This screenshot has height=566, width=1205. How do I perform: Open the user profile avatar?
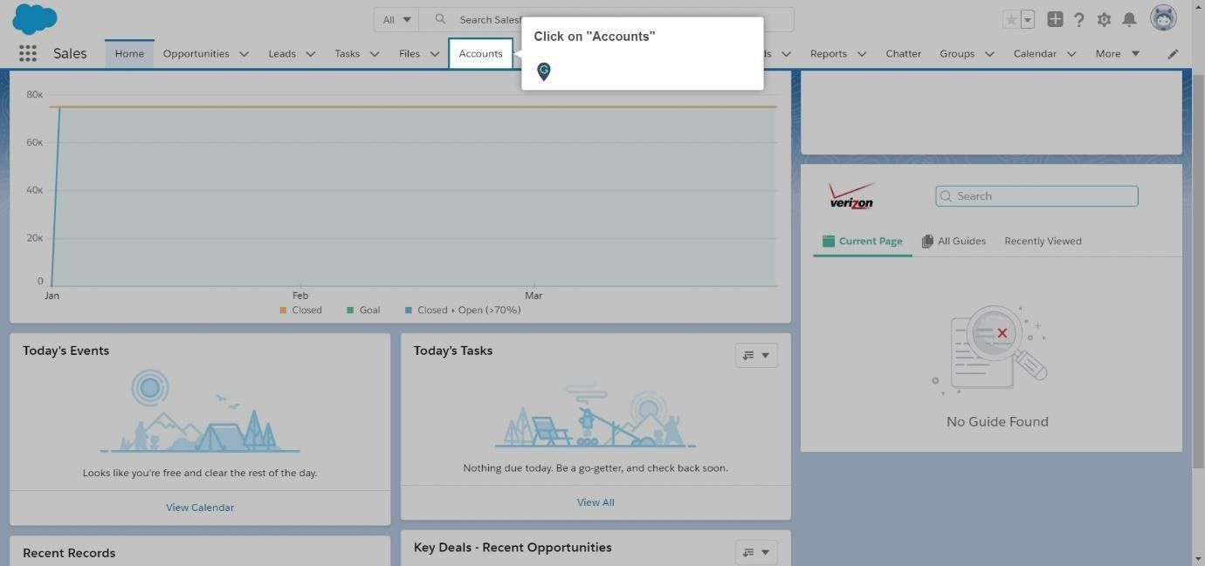[1163, 18]
